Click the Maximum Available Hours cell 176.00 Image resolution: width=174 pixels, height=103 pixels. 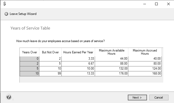tap(112, 73)
